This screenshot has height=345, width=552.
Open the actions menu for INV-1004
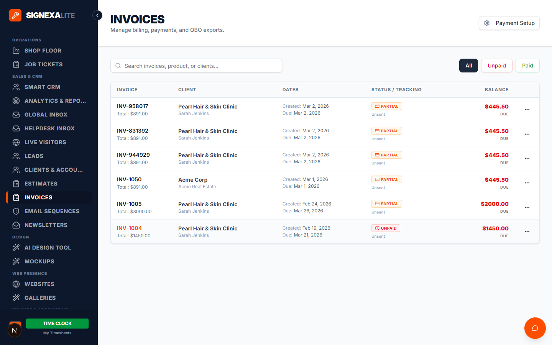[527, 232]
